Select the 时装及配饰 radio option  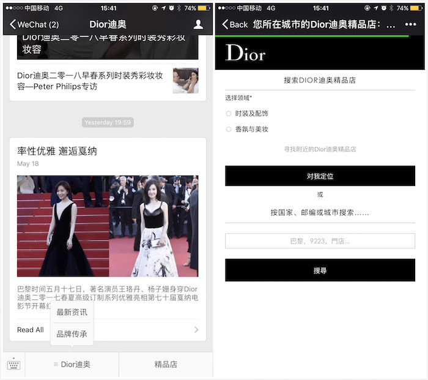[229, 114]
